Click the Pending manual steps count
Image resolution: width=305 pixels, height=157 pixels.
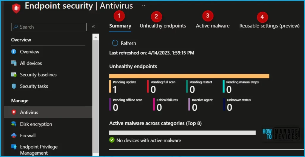[x=229, y=90]
